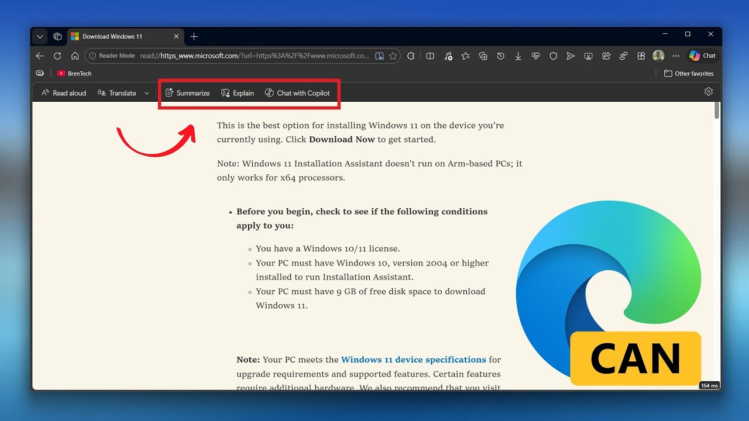This screenshot has width=749, height=421.
Task: Switch to Download Windows 11 tab
Action: 126,36
